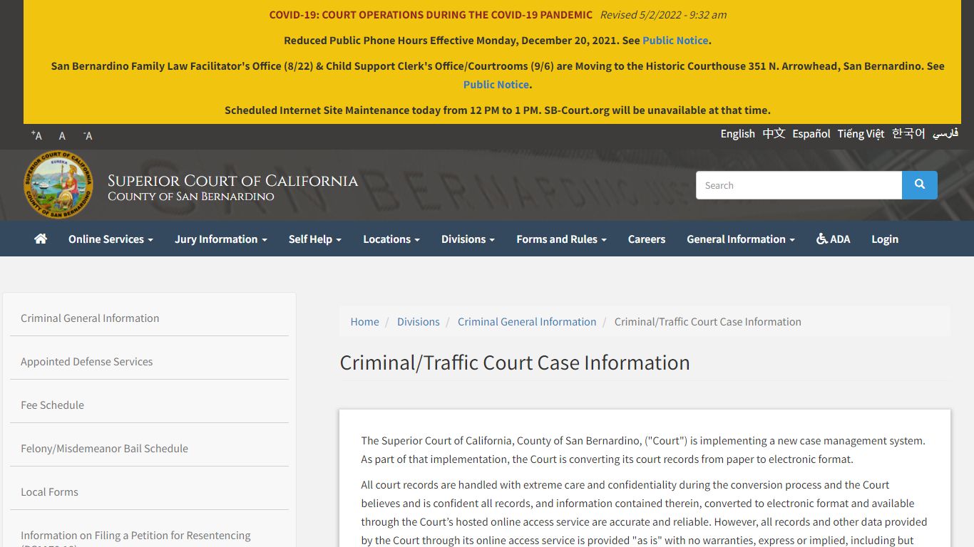The height and width of the screenshot is (547, 974).
Task: Open Fee Schedule sidebar item
Action: coord(149,405)
